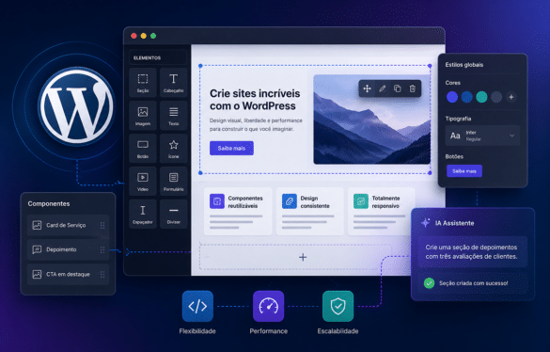Screen dimensions: 550x352
Task: Click drag handle of Card de Serviço
Action: click(102, 225)
